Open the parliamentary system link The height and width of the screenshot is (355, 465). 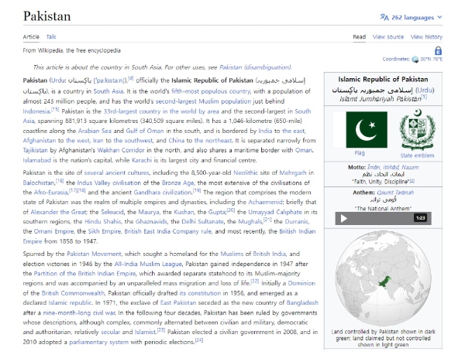point(98,343)
